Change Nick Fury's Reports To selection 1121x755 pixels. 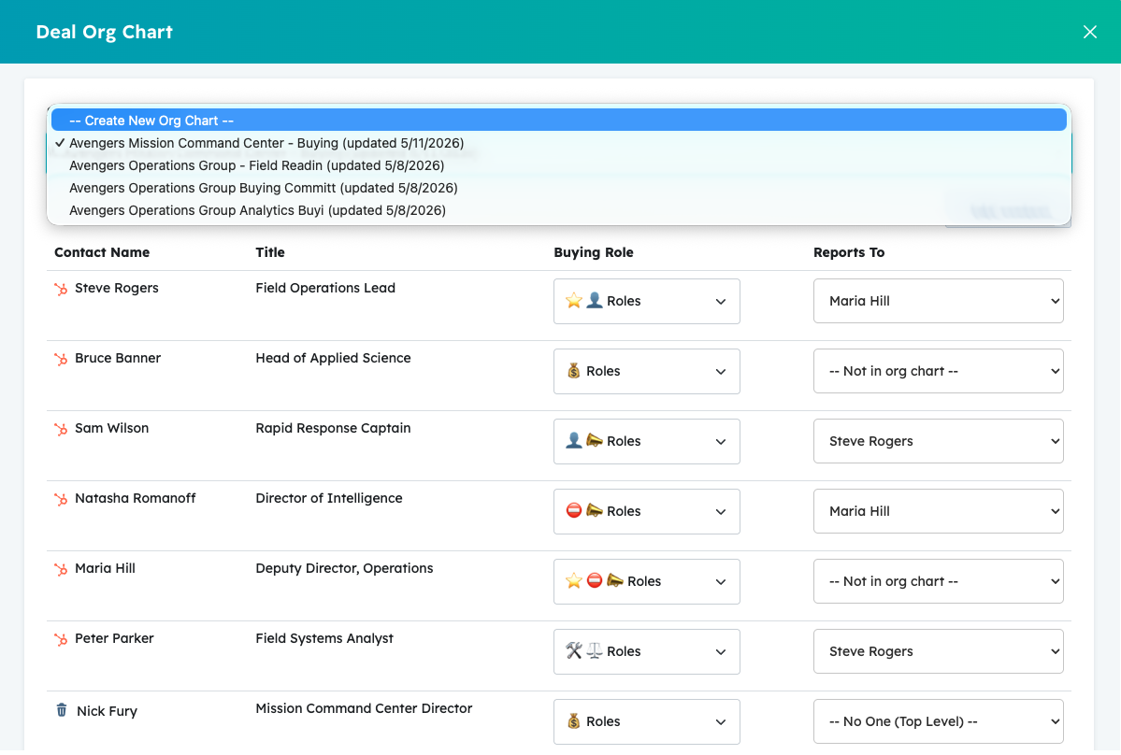click(x=938, y=720)
